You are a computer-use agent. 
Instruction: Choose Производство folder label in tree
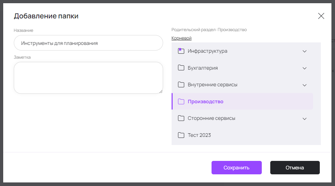(x=206, y=102)
